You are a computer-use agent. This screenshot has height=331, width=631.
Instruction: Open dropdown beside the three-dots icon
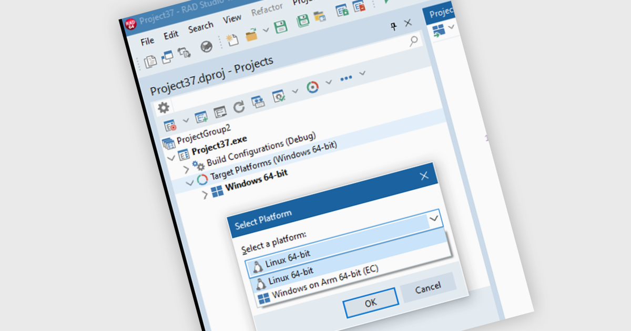point(362,73)
